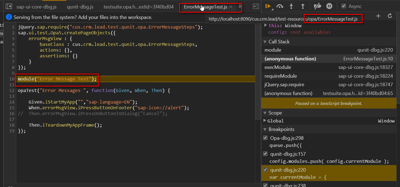The width and height of the screenshot is (400, 187).
Task: Select the ErrorMessageTest.js:10 anonymous function frame
Action: (329, 59)
